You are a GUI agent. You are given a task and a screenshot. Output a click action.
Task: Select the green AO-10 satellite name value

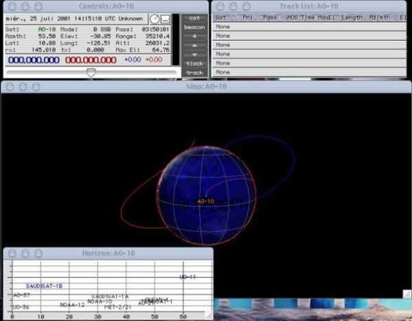click(x=47, y=29)
